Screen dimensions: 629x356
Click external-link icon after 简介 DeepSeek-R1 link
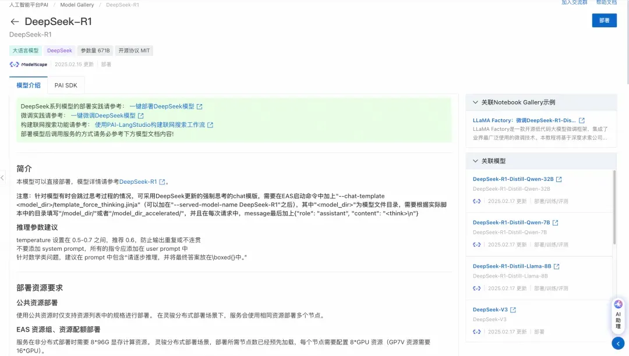coord(162,182)
